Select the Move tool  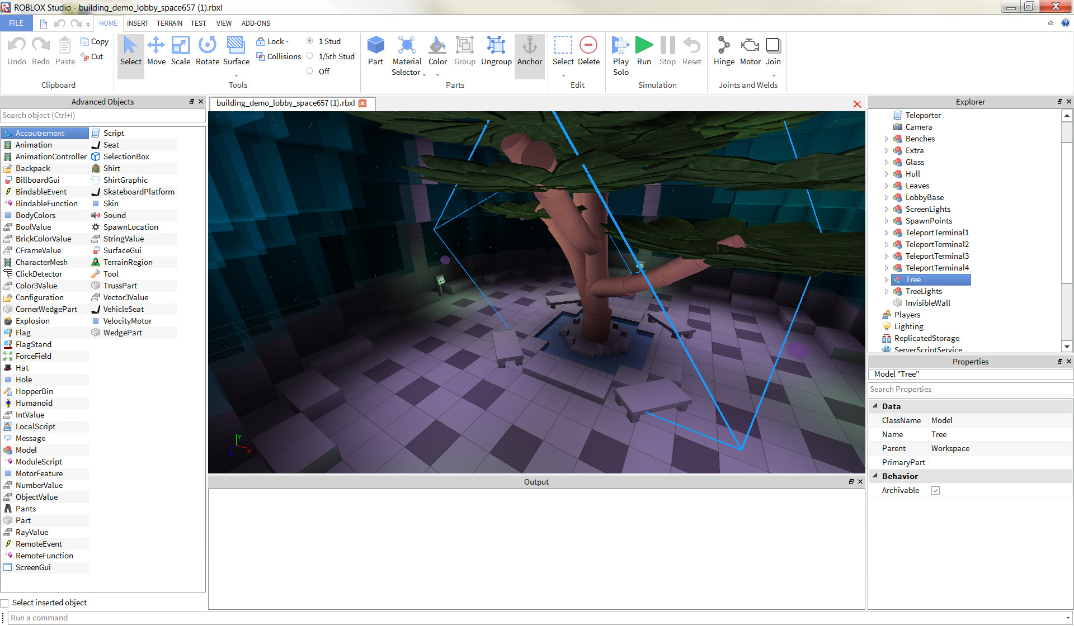(156, 51)
